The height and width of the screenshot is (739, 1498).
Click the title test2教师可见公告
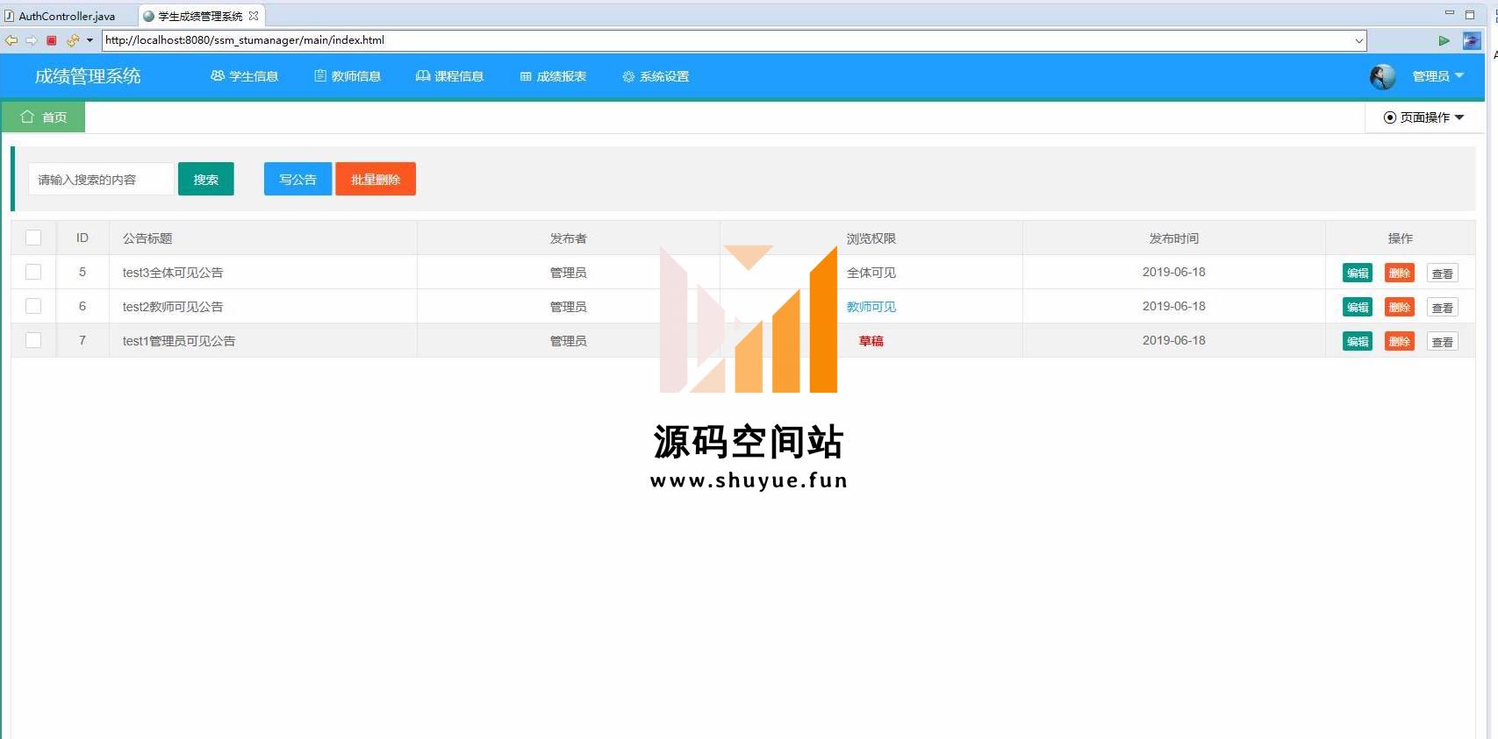173,307
